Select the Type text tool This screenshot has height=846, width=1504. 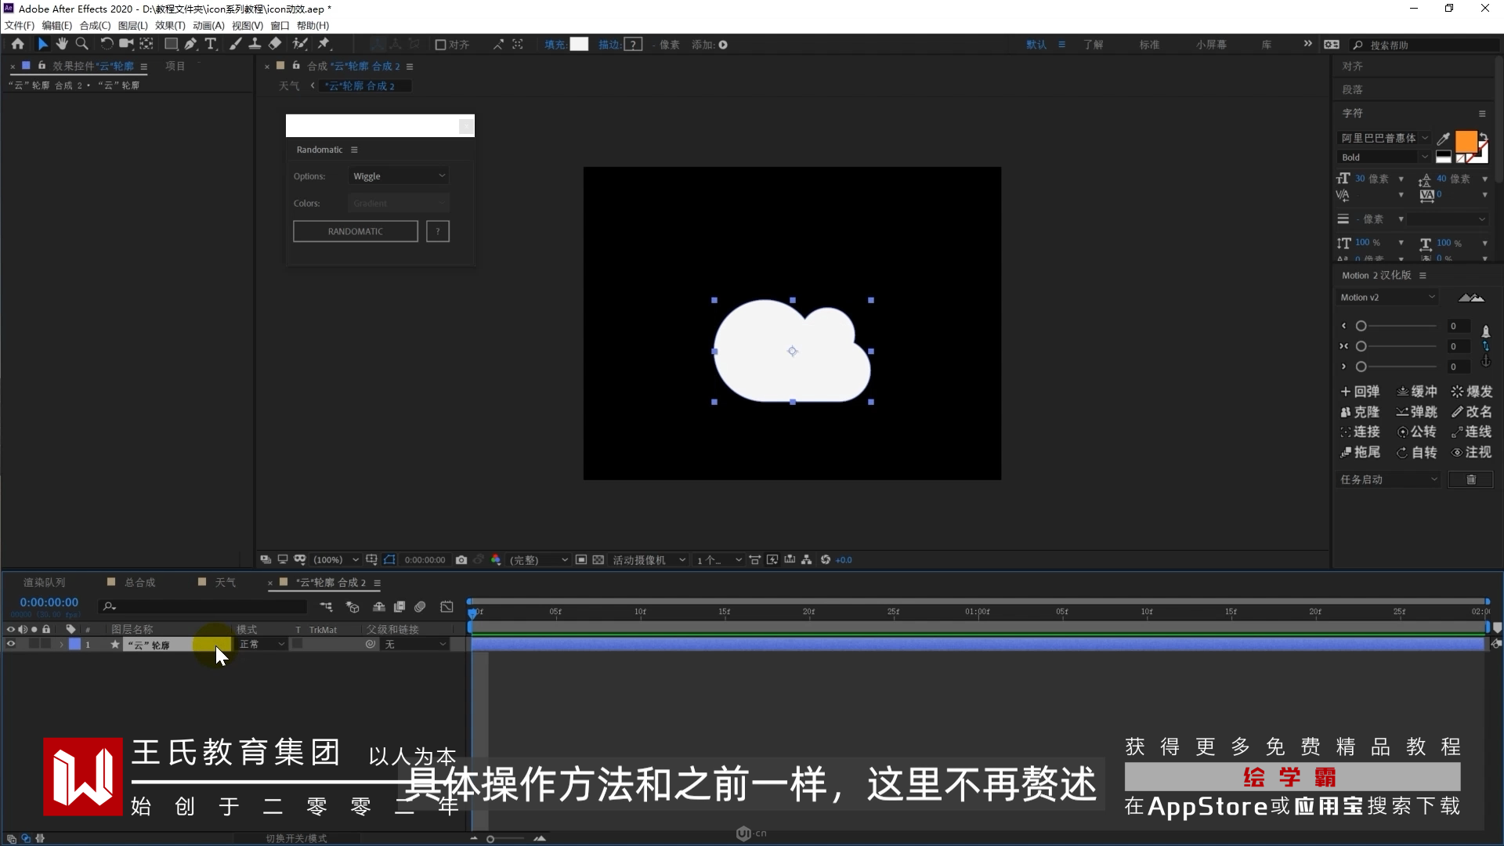[210, 44]
